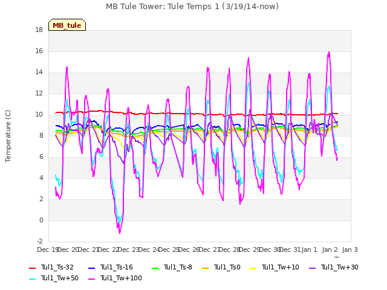Image resolution: width=387 pixels, height=290 pixels.
Task: Select the Tul1_Ts-32 legend label
Action: coord(57,267)
